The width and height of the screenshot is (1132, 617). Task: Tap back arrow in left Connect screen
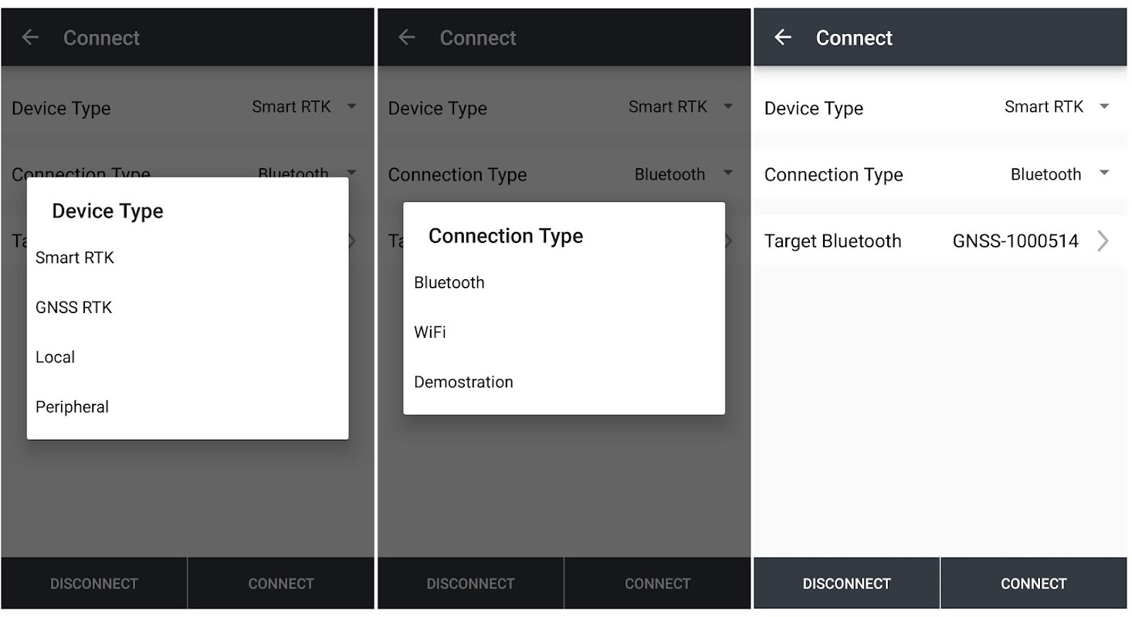[30, 37]
